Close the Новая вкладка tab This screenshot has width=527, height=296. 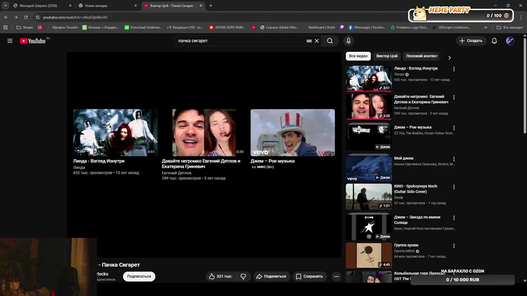(x=135, y=6)
